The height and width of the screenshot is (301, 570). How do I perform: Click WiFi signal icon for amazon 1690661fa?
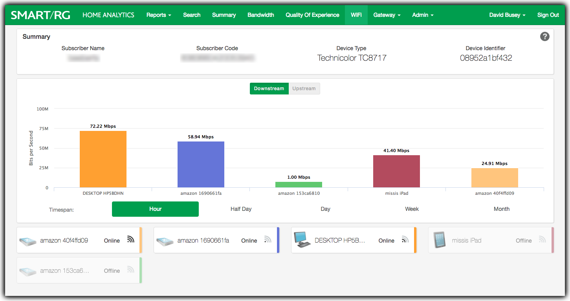pos(268,239)
